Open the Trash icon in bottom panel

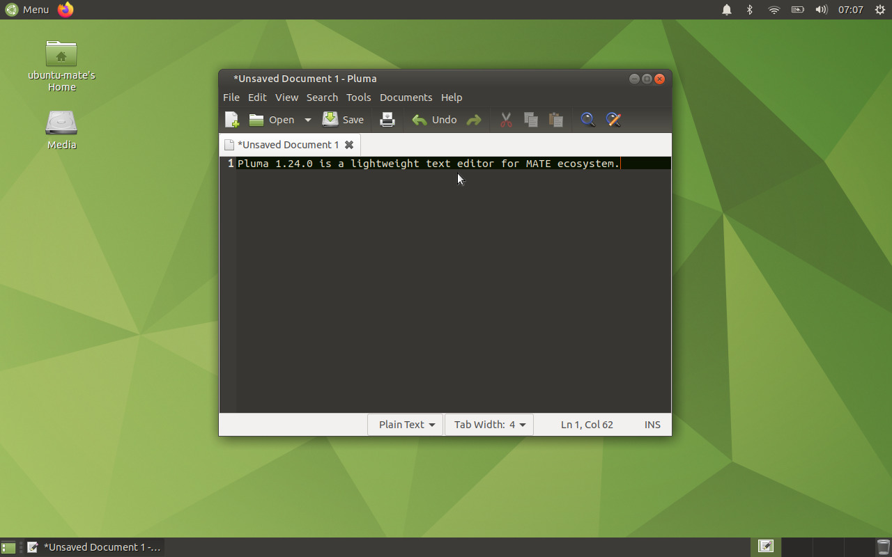point(883,547)
